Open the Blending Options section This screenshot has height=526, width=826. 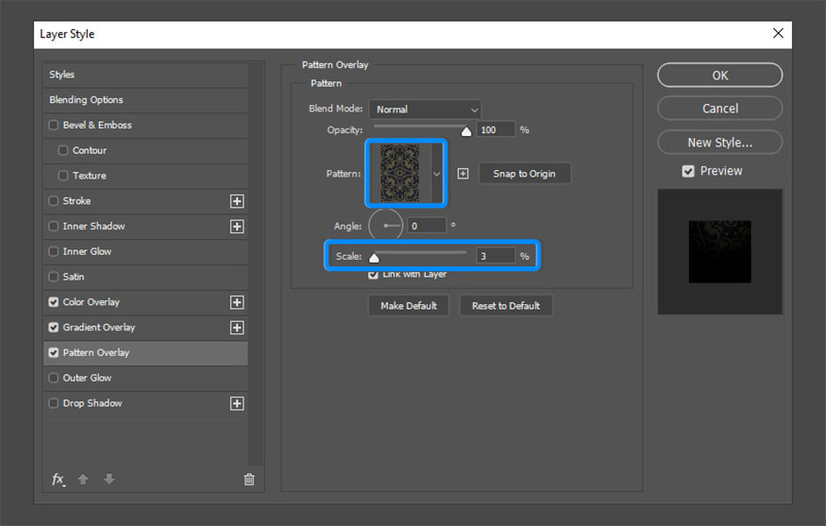pyautogui.click(x=145, y=100)
